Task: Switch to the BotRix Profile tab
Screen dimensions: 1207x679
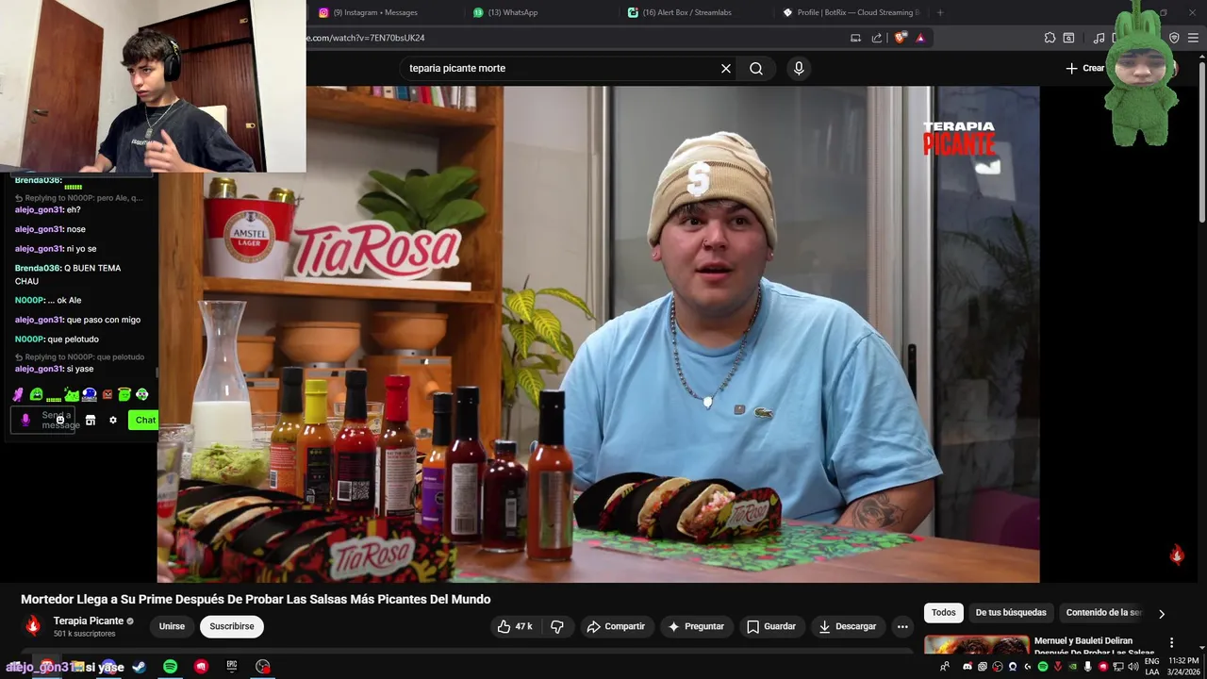Action: click(x=851, y=12)
